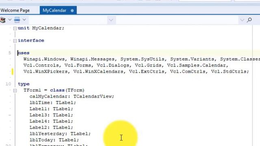The image size is (260, 146).
Task: Collapse the interface section fold marker
Action: [x=15, y=41]
